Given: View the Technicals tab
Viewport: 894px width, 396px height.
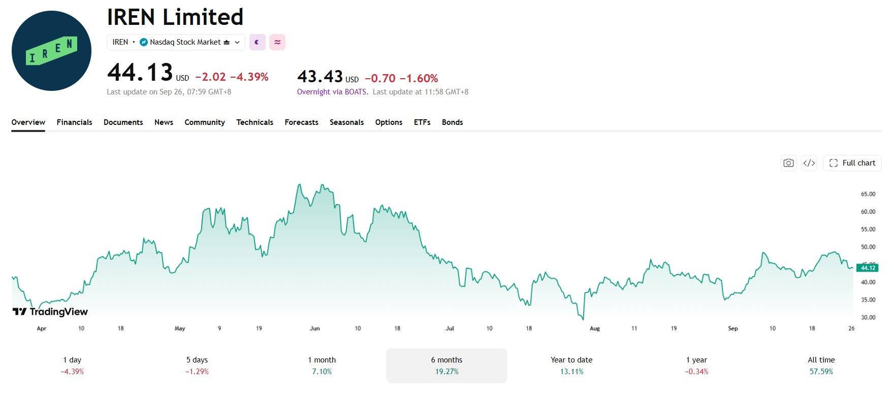Looking at the screenshot, I should (255, 122).
